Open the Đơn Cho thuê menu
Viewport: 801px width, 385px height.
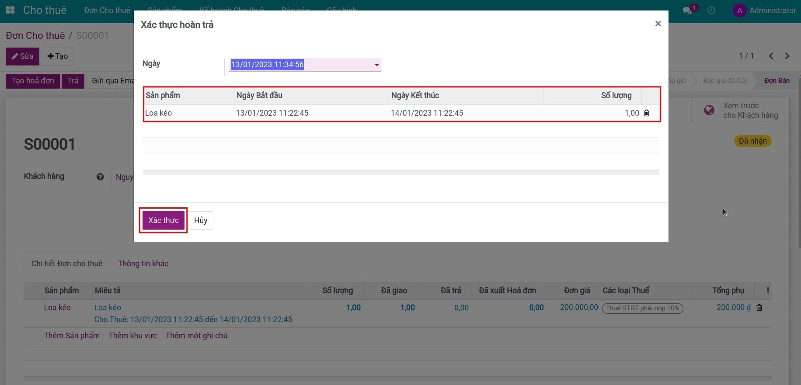[107, 10]
